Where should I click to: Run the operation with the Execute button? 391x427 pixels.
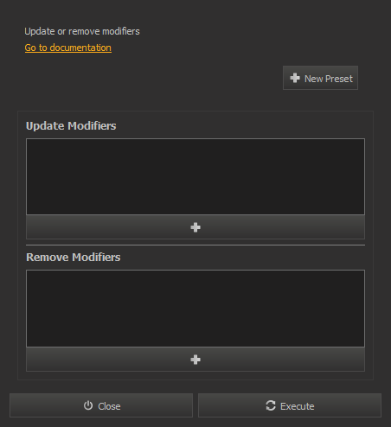(290, 405)
